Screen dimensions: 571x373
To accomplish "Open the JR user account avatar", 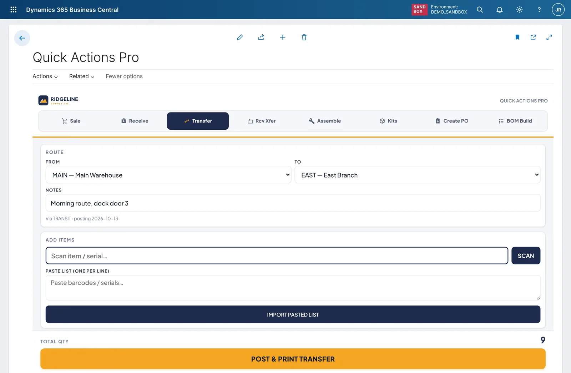I will pyautogui.click(x=558, y=10).
